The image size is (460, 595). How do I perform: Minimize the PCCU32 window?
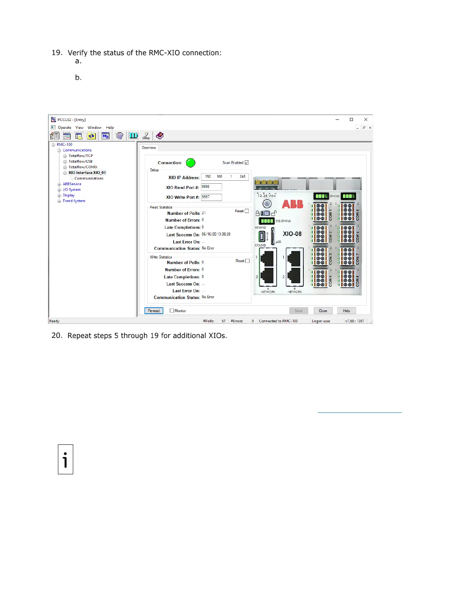point(337,119)
